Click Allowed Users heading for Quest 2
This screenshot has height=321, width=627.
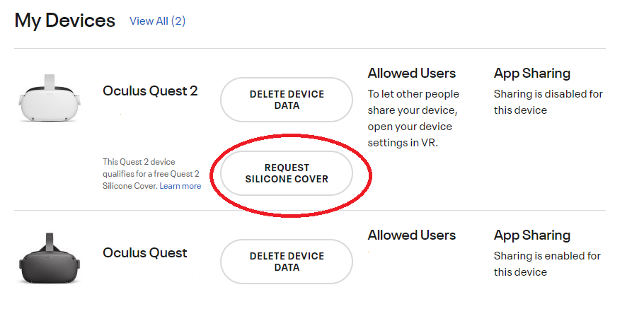point(411,74)
